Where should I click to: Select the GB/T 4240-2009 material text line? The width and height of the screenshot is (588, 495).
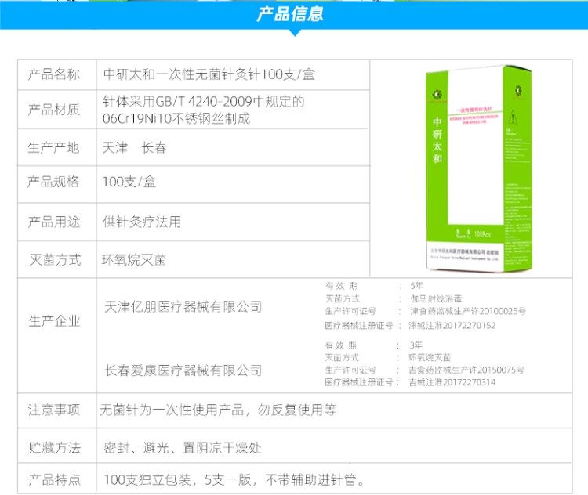204,101
